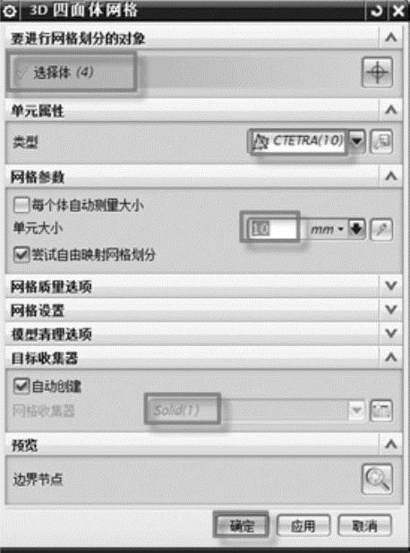The height and width of the screenshot is (553, 410).
Task: Click the 确定 button
Action: click(242, 525)
